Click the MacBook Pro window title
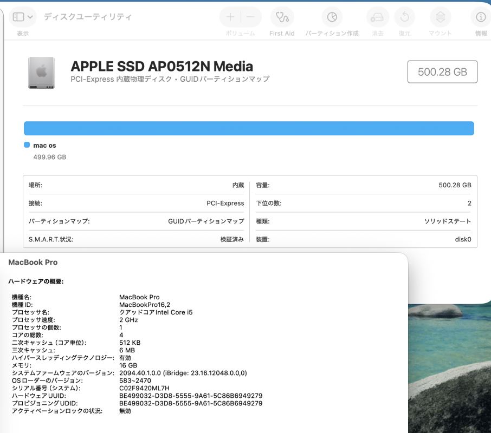Image resolution: width=491 pixels, height=433 pixels. tap(33, 262)
